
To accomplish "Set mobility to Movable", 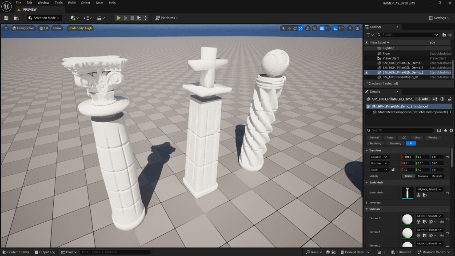I will pos(437,176).
